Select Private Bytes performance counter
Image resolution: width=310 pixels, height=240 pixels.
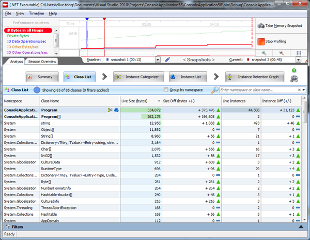(18, 36)
